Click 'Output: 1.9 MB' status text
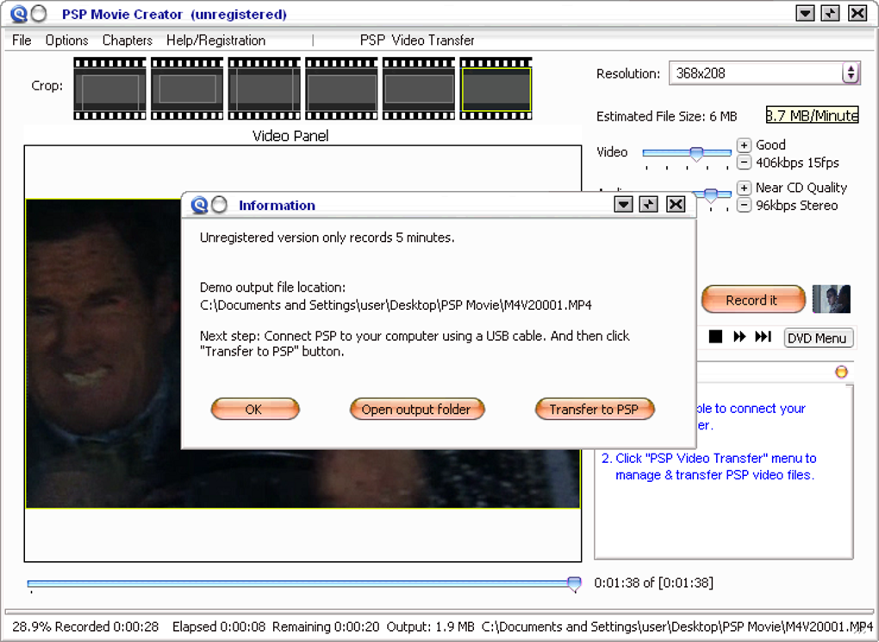This screenshot has width=879, height=642. [x=430, y=627]
